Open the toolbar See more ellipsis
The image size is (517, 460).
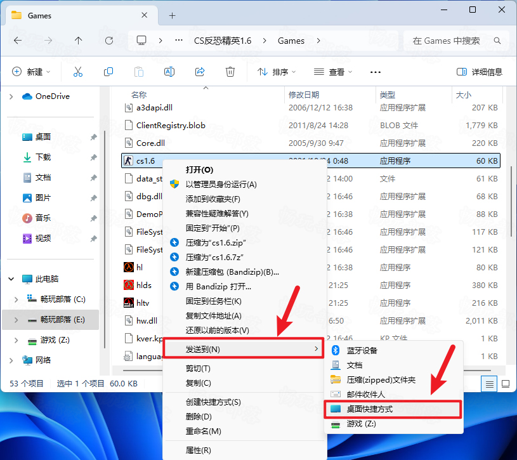376,72
